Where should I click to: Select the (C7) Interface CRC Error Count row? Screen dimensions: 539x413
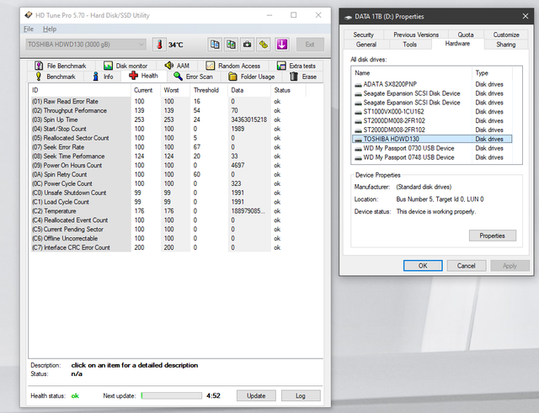[x=168, y=247]
